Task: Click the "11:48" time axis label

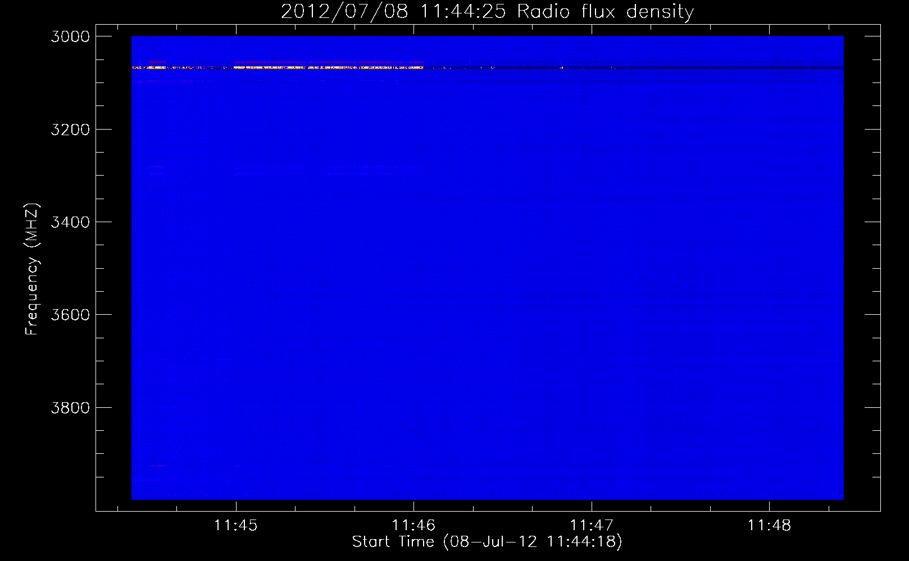Action: tap(769, 526)
